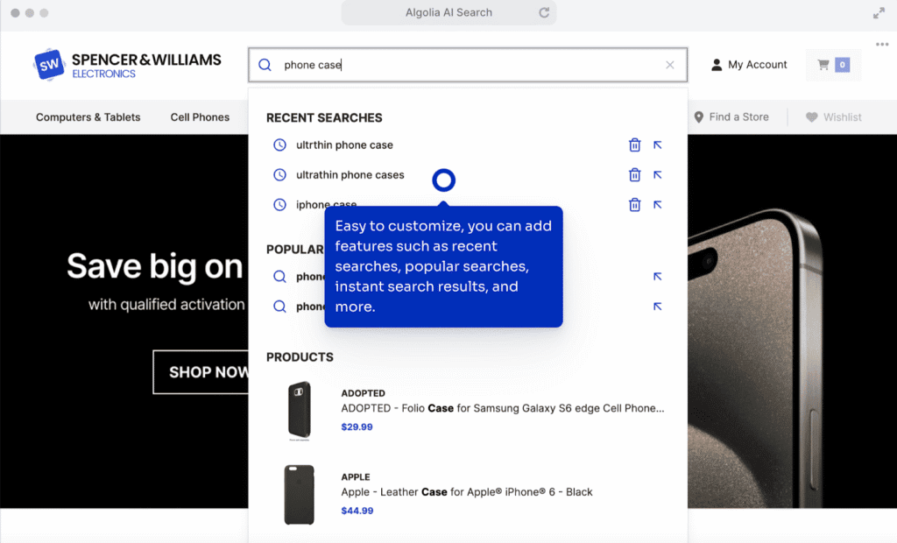Fill query with 'ultrthin phone case' arrow
Image resolution: width=897 pixels, height=543 pixels.
[658, 145]
